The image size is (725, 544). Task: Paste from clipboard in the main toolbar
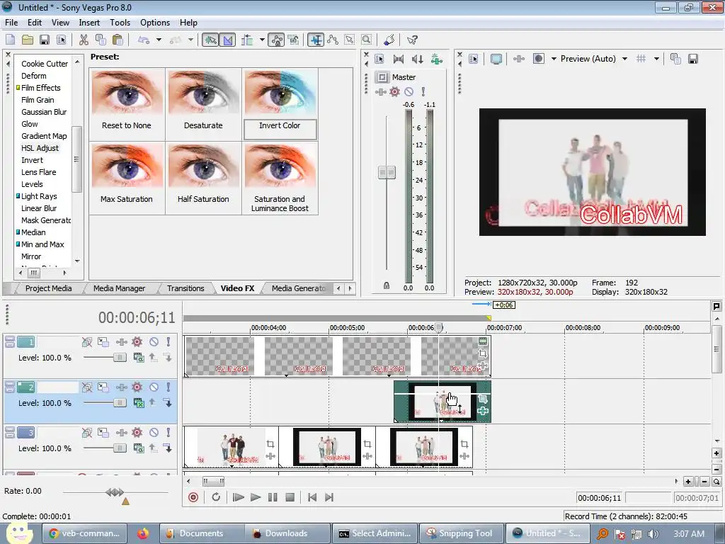pyautogui.click(x=118, y=40)
